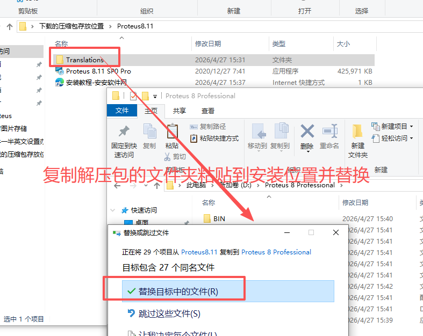Click the Paste clipboard icon
Image resolution: width=423 pixels, height=336 pixels.
[172, 131]
